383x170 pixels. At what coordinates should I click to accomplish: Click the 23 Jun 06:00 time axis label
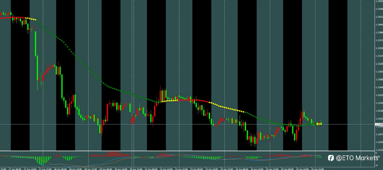click(x=197, y=169)
